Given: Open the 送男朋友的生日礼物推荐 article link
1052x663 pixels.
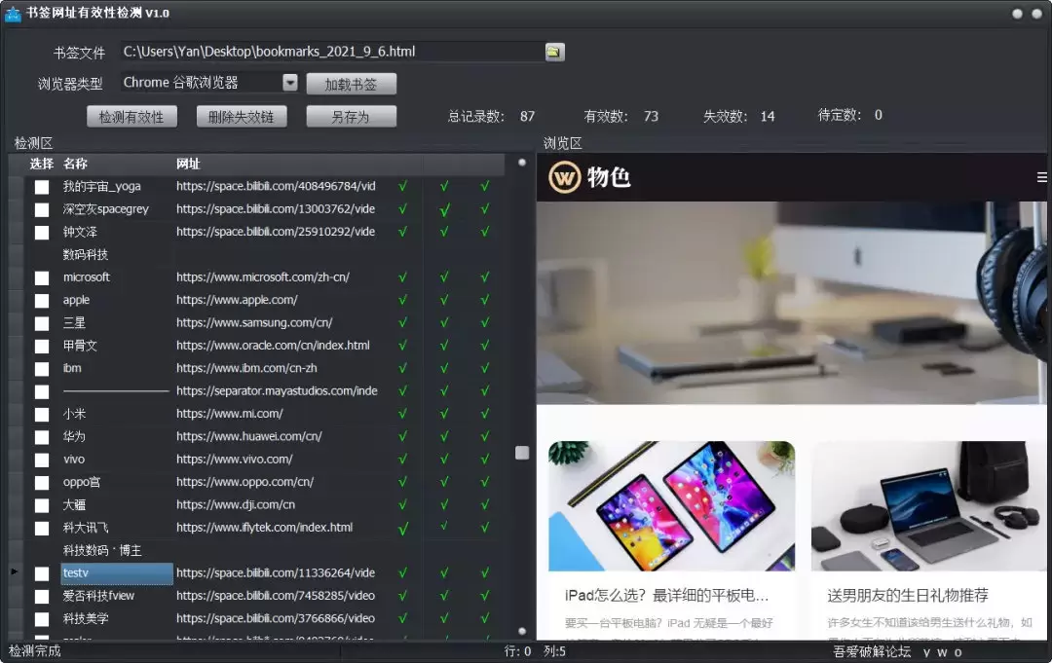Looking at the screenshot, I should coord(908,595).
